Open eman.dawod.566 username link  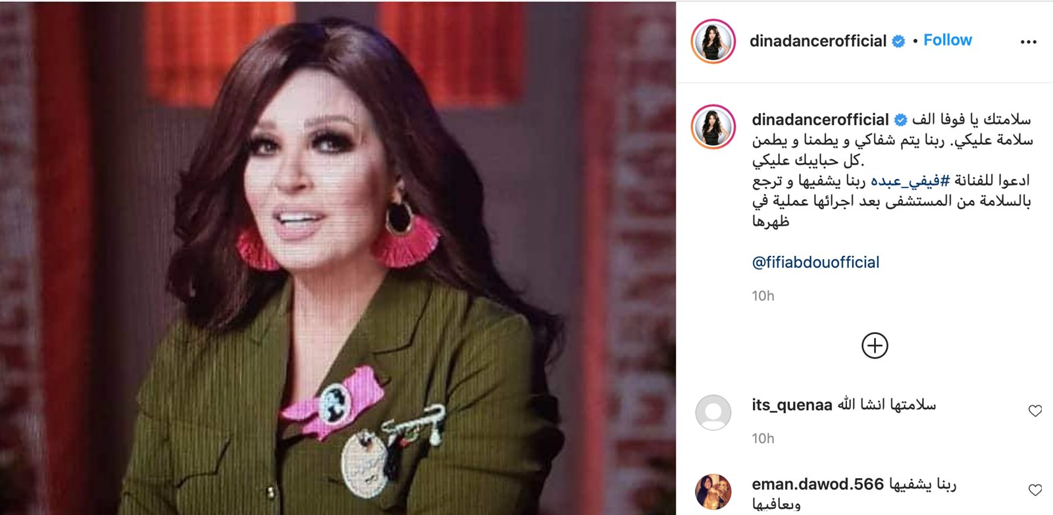(x=817, y=484)
